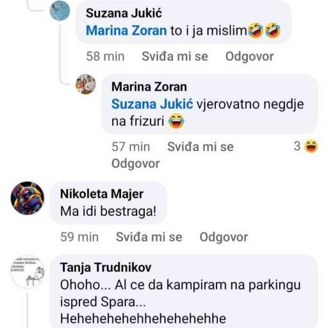Image resolution: width=328 pixels, height=328 pixels.
Task: Open Suzana Jukić's profile picture
Action: click(x=60, y=11)
